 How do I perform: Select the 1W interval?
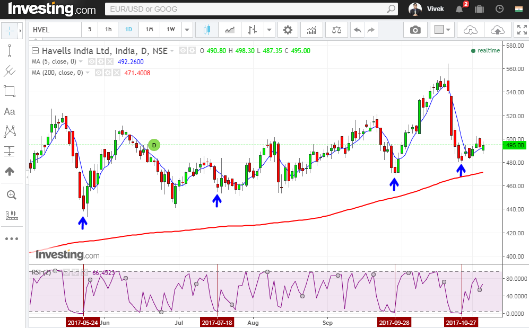(171, 30)
